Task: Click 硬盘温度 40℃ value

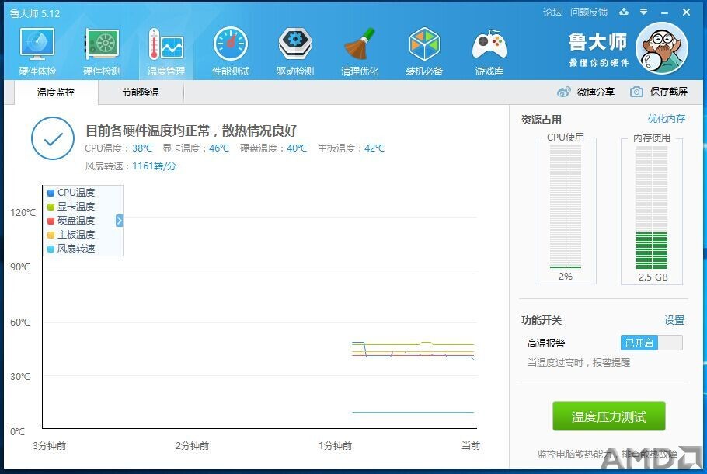Action: coord(297,148)
